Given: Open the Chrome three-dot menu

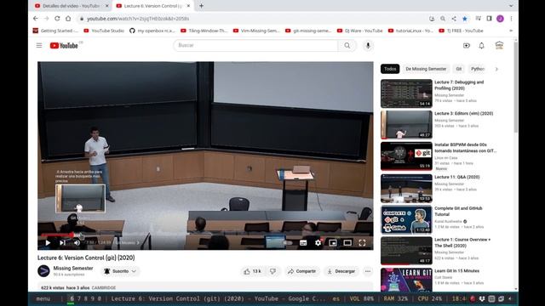Looking at the screenshot, I should pyautogui.click(x=511, y=19).
